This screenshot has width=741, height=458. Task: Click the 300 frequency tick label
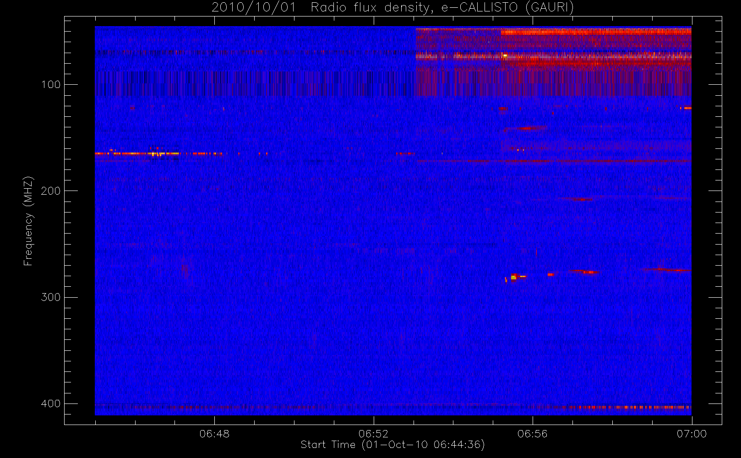pyautogui.click(x=50, y=297)
